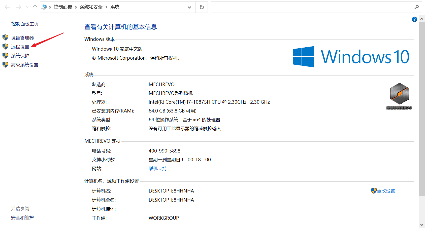This screenshot has width=425, height=228.
Task: Click the search magnifier icon
Action: click(x=416, y=7)
